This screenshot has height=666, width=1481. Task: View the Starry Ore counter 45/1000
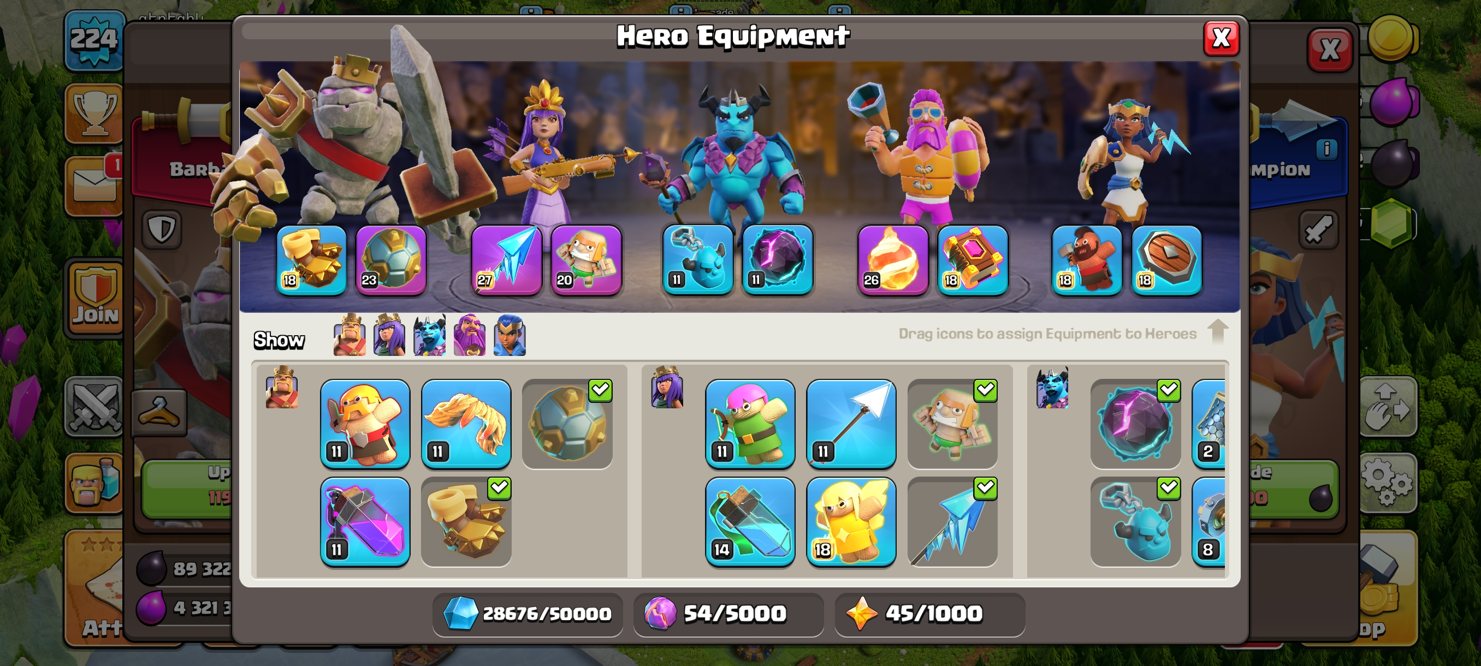point(929,614)
